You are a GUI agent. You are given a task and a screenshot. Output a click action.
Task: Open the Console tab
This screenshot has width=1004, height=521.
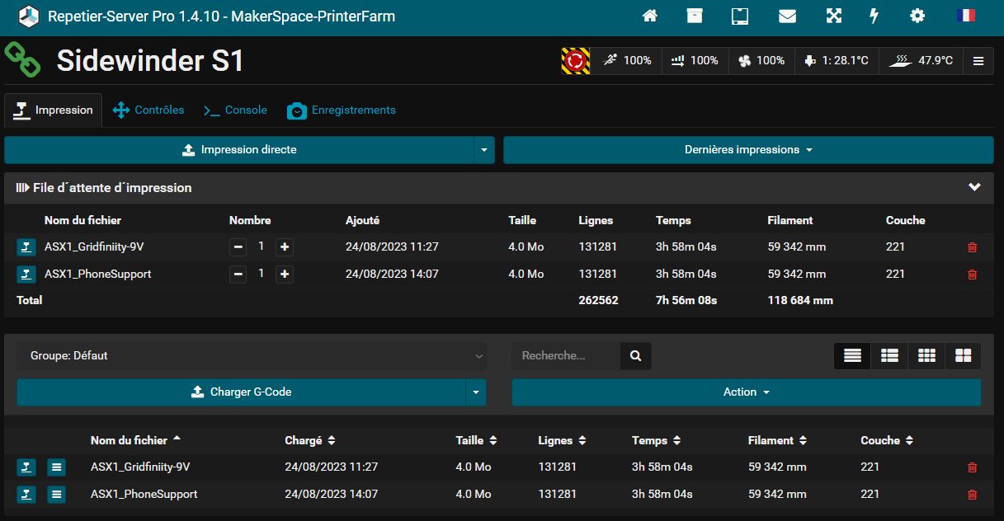click(x=236, y=110)
